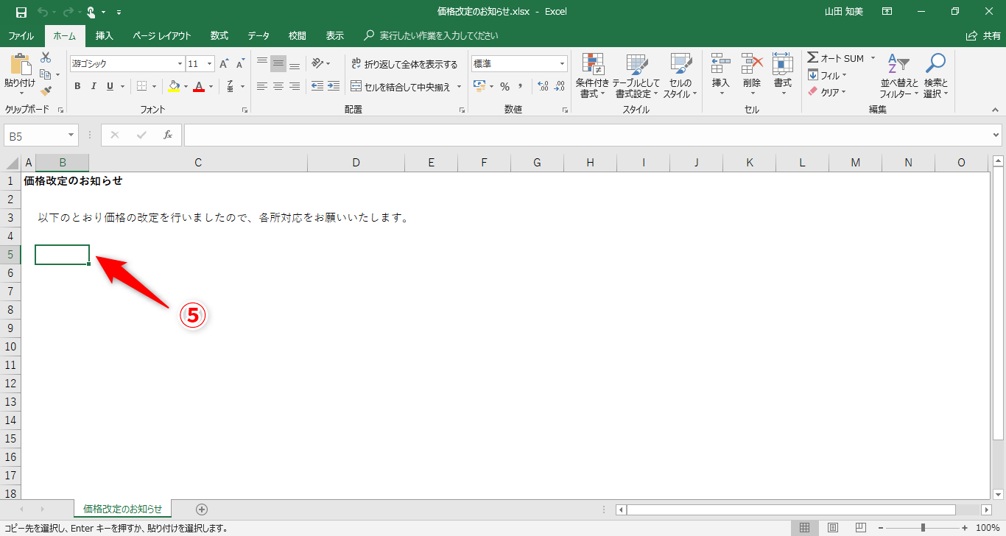
Task: Expand the formula bar
Action: pyautogui.click(x=996, y=135)
